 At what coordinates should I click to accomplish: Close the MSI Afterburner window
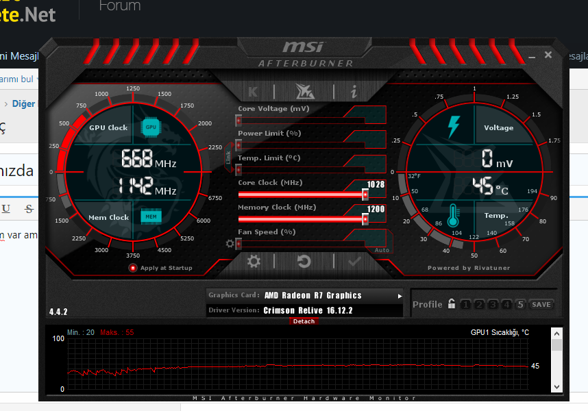point(548,55)
